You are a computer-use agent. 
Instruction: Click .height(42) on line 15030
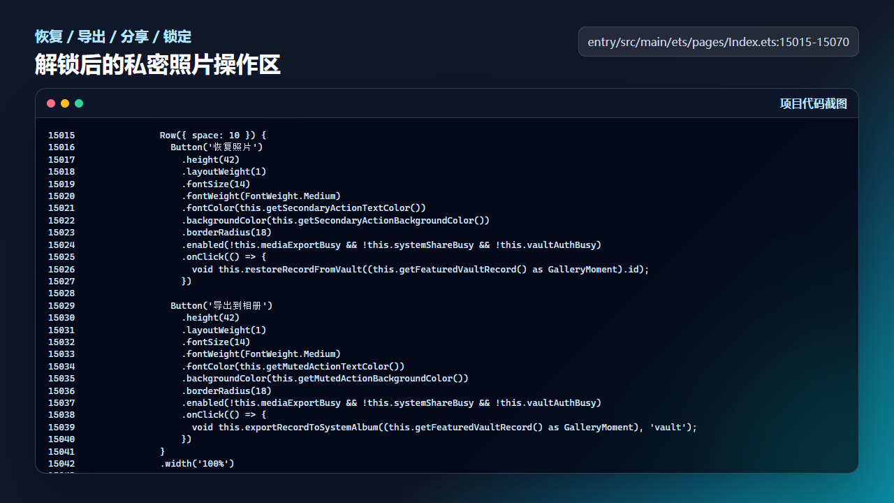click(211, 318)
